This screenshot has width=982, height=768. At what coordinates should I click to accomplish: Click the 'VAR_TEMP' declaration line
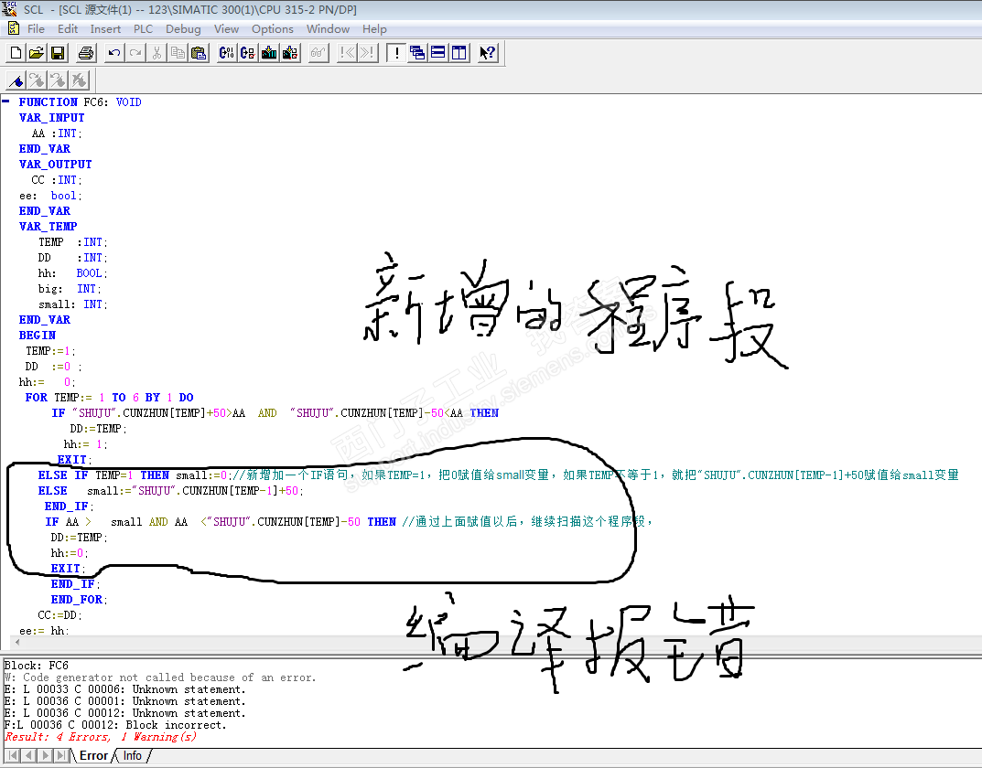click(48, 227)
